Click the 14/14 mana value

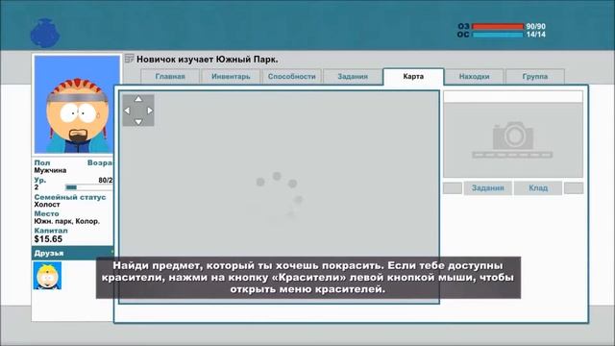point(536,35)
